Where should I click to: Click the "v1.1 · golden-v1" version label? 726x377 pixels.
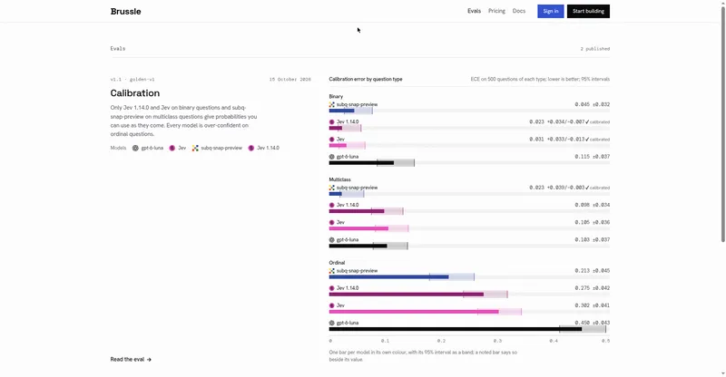click(x=132, y=80)
